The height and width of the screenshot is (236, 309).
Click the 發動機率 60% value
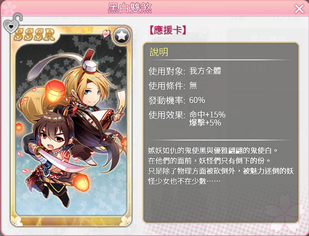pos(197,100)
